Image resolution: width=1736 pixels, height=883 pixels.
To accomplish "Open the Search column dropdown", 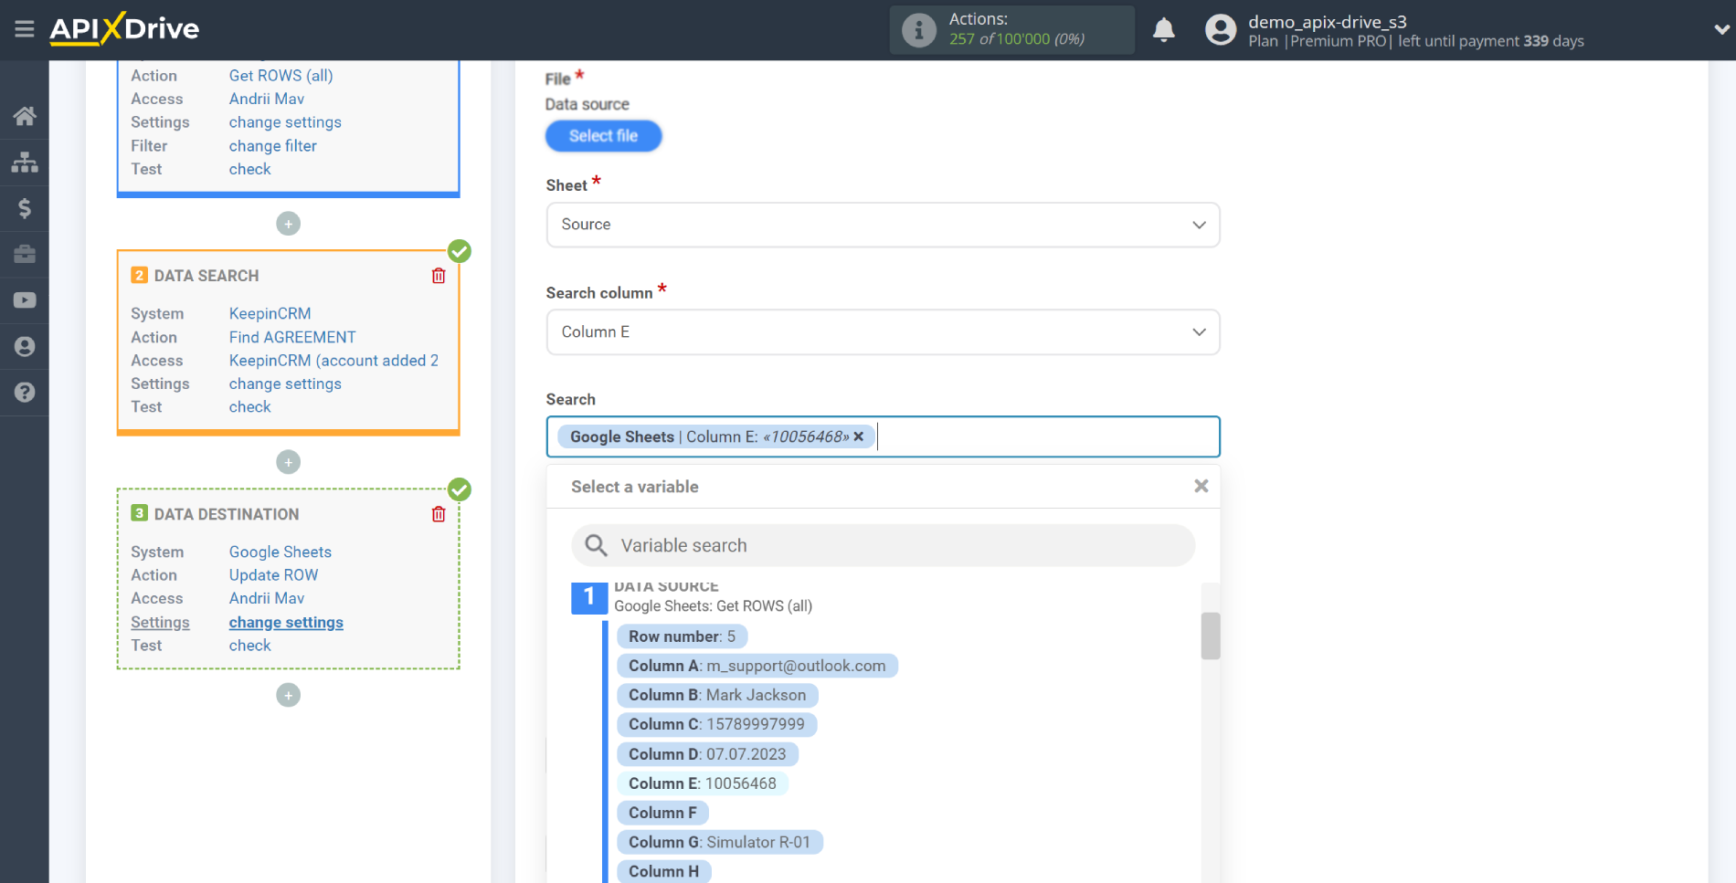I will point(883,332).
